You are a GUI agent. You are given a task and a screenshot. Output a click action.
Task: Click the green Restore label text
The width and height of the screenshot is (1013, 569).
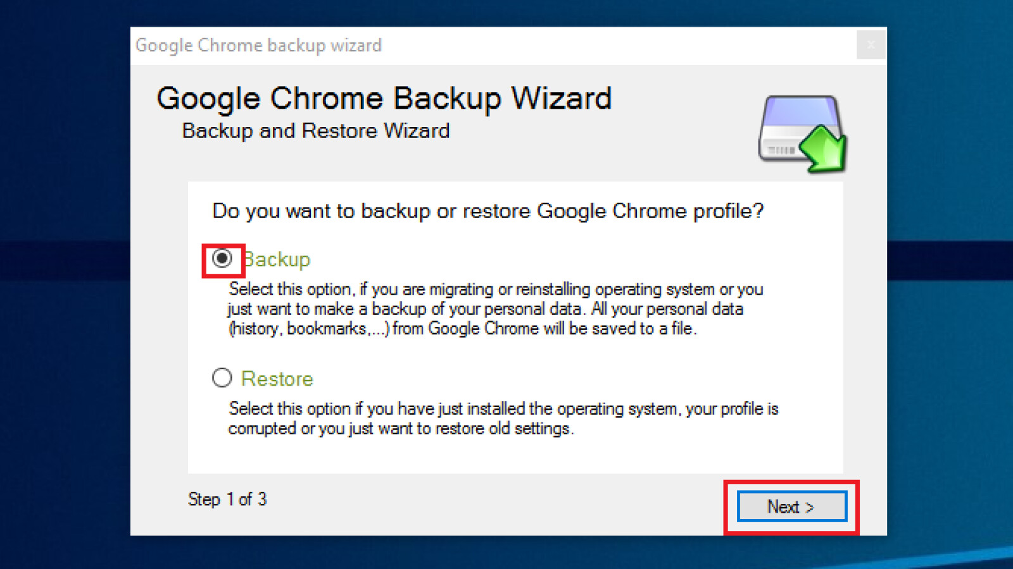coord(277,379)
